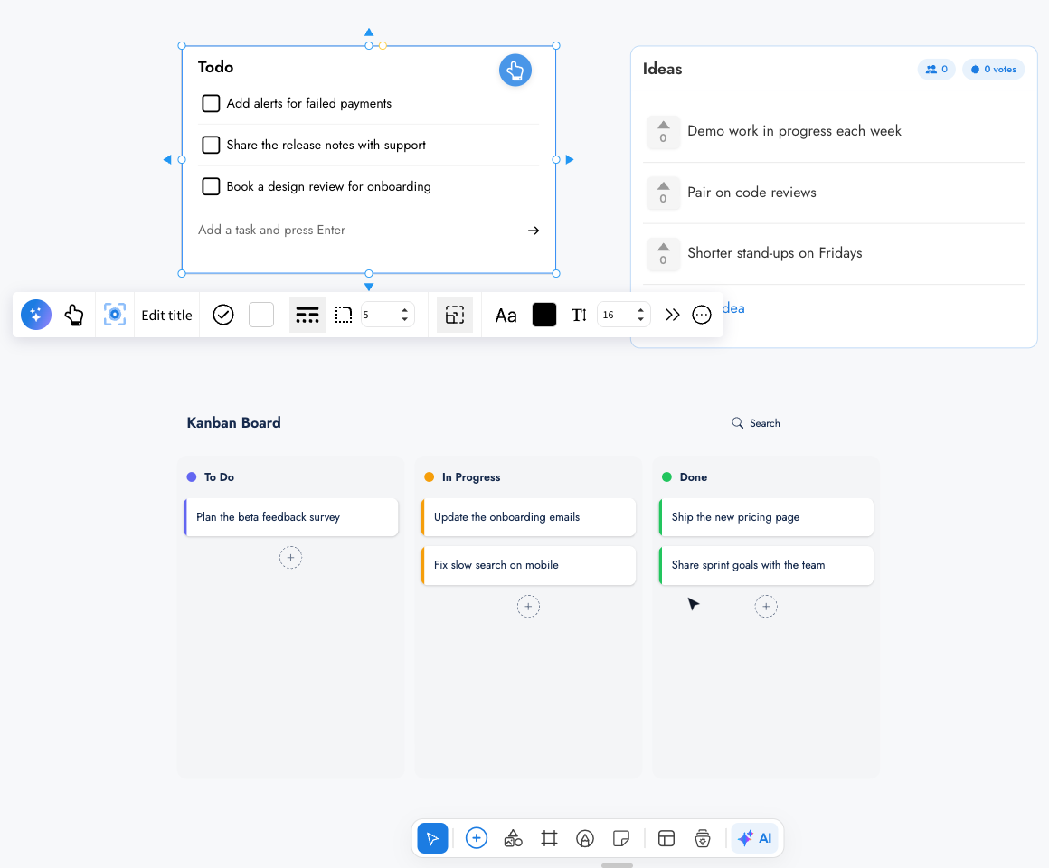1049x868 pixels.
Task: Open the shapes tool in bottom toolbar
Action: pyautogui.click(x=513, y=838)
